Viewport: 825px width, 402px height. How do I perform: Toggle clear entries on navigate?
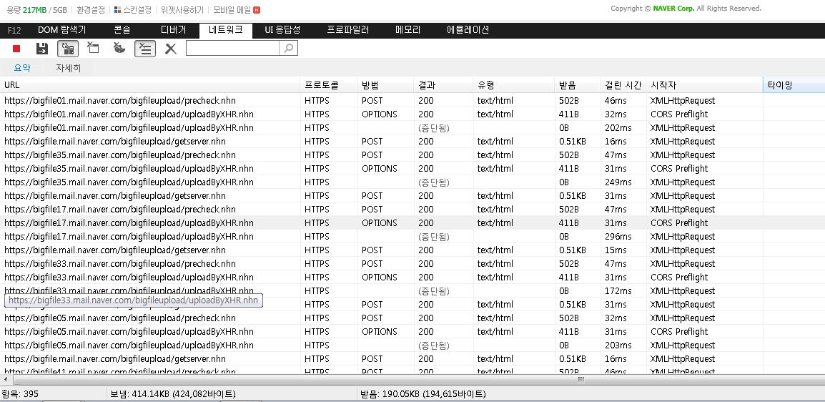pyautogui.click(x=144, y=49)
